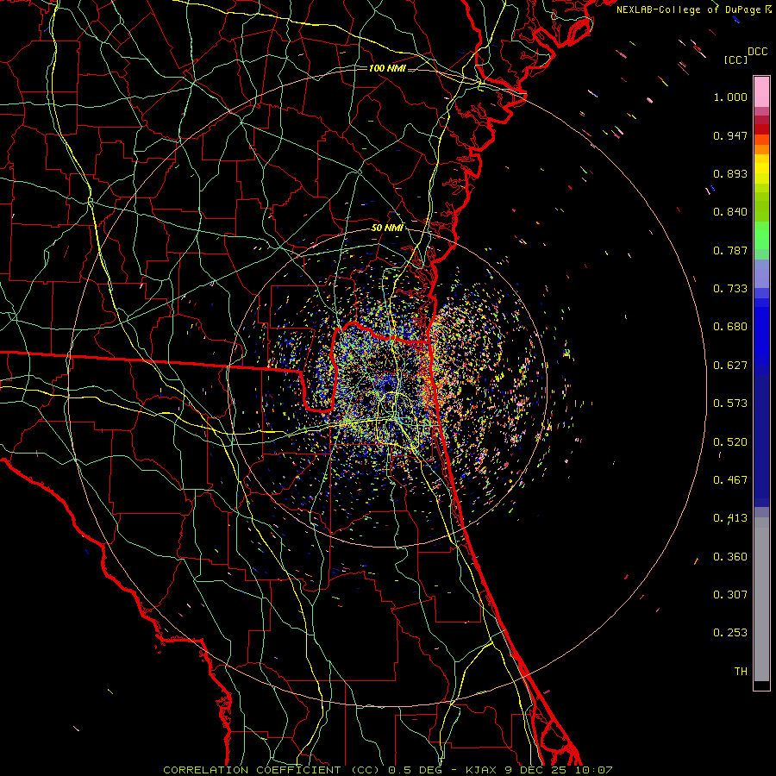
Task: Select the 0.413 value on the scale
Action: coord(730,518)
